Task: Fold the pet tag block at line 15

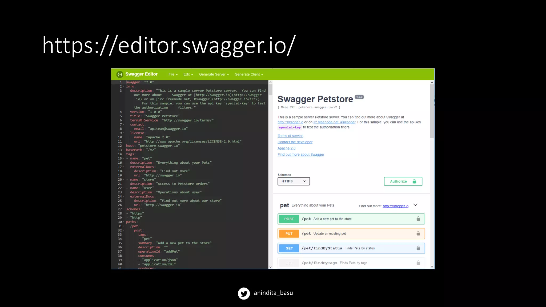Action: pos(123,159)
